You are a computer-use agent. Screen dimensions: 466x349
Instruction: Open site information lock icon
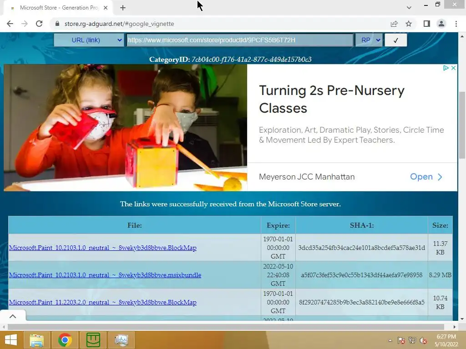point(57,24)
